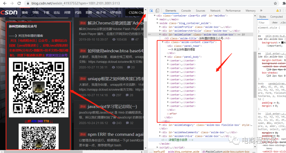Click the browser back arrow
Viewport: 286px width, 153px height.
[5, 3]
